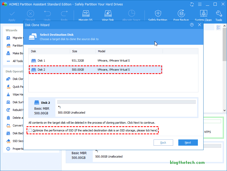This screenshot has width=227, height=171.
Task: Click the 500.00GB Unallocated partition bar
Action: 126,102
